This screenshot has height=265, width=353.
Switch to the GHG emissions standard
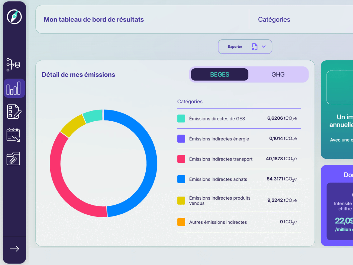[x=278, y=74]
